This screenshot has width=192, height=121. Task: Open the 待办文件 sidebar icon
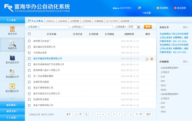pyautogui.click(x=12, y=29)
